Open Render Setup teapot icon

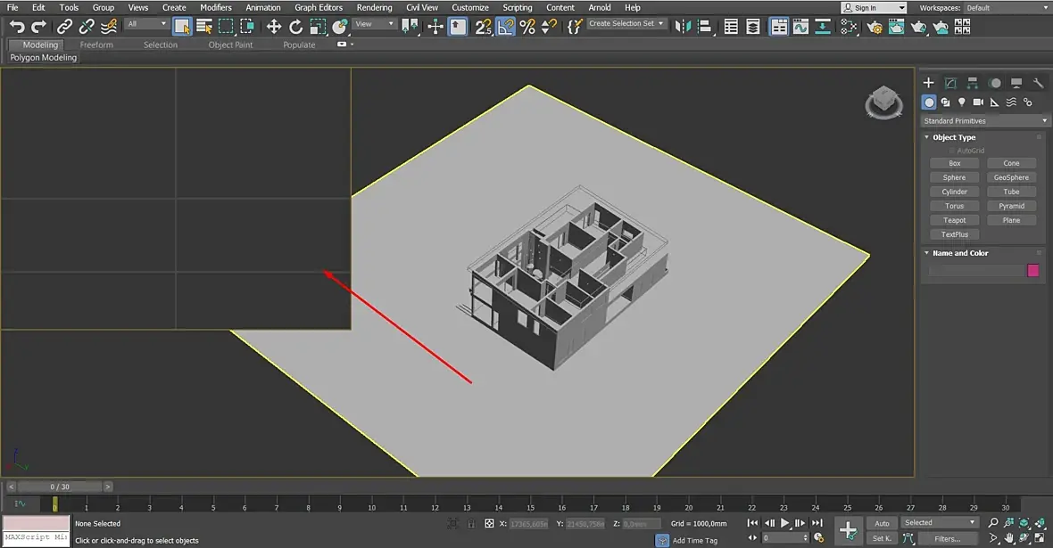coord(875,27)
